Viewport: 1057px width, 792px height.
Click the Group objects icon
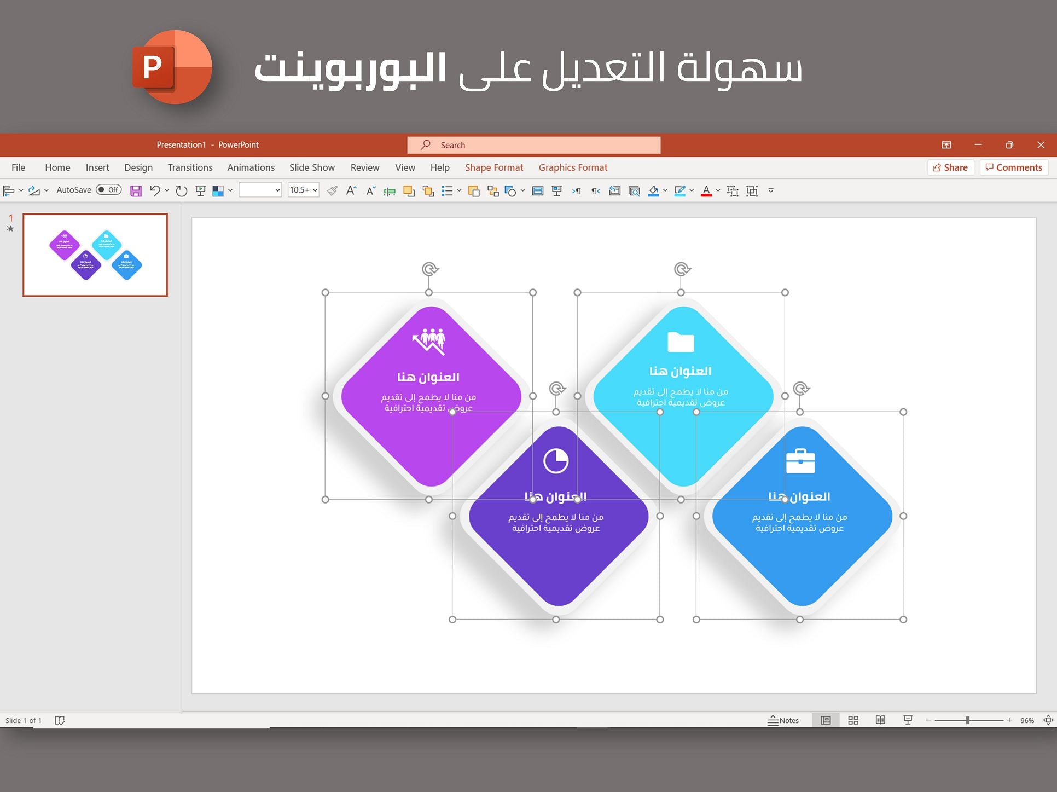coord(752,190)
